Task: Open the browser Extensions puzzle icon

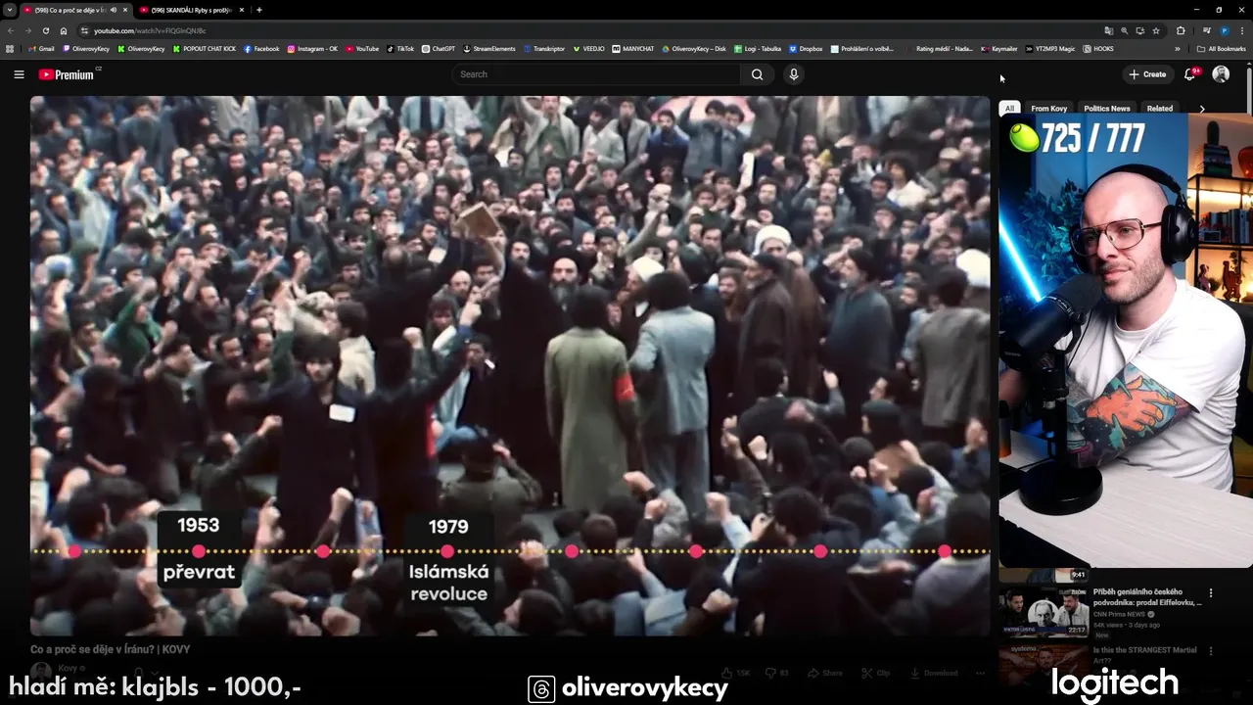Action: 1181,30
